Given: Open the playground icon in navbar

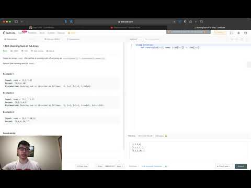Looking at the screenshot, I should tap(232, 33).
